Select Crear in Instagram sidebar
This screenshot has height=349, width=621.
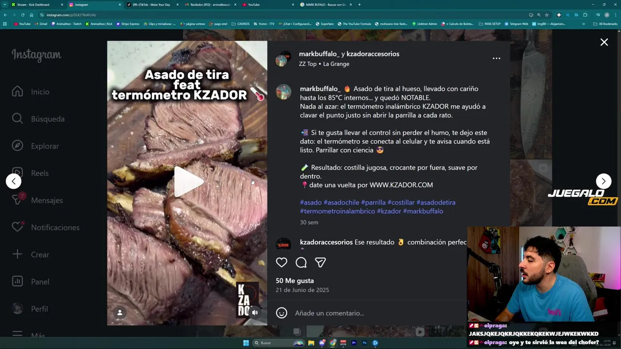coord(31,254)
